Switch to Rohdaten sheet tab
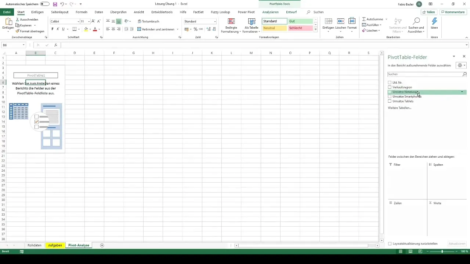 [x=35, y=245]
